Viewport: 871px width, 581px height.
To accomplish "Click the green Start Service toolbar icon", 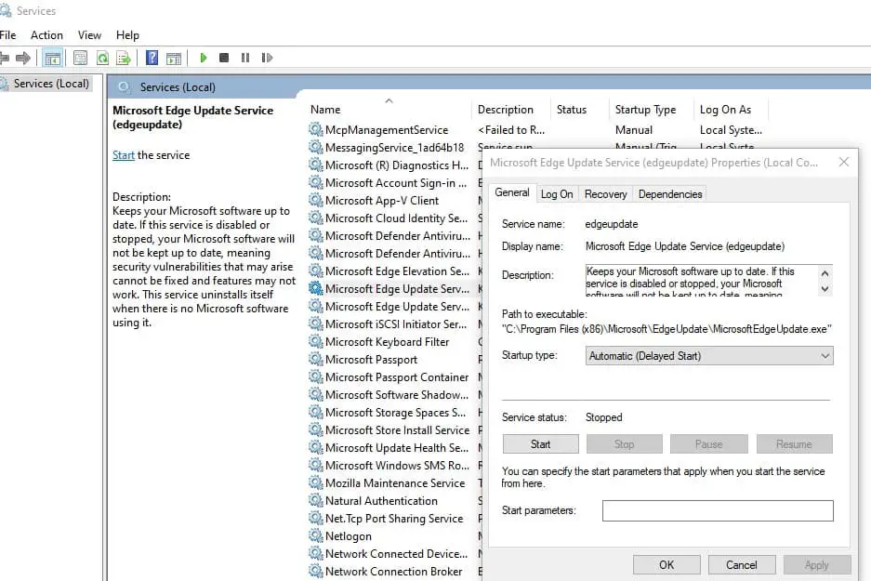I will [x=204, y=58].
